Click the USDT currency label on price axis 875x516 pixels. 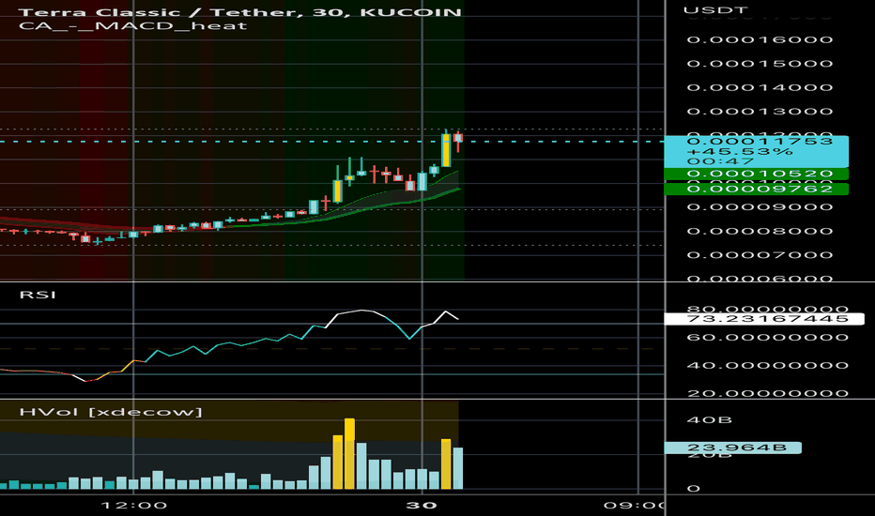(714, 10)
